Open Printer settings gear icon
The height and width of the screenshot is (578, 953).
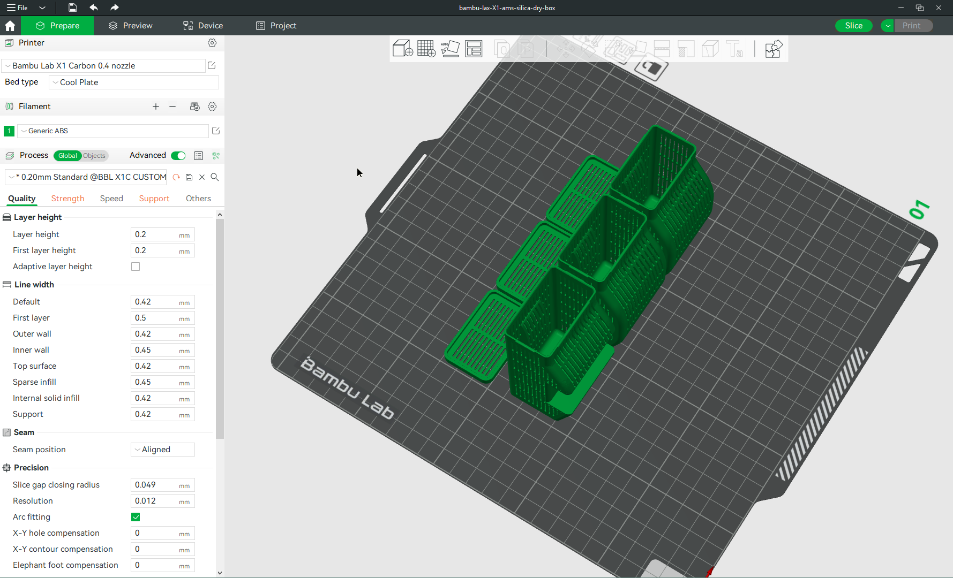click(x=212, y=43)
